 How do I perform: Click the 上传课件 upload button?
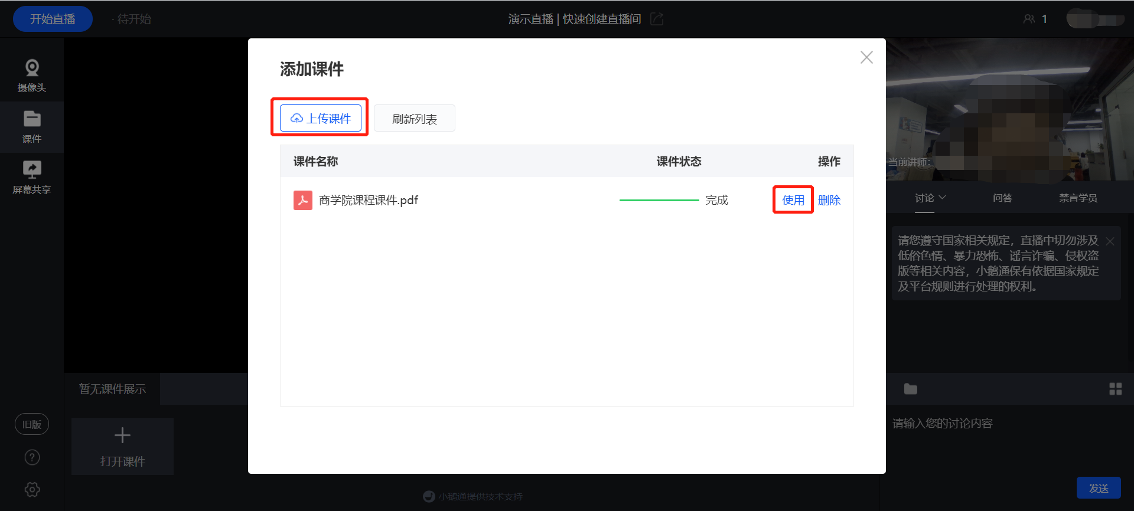click(x=321, y=118)
